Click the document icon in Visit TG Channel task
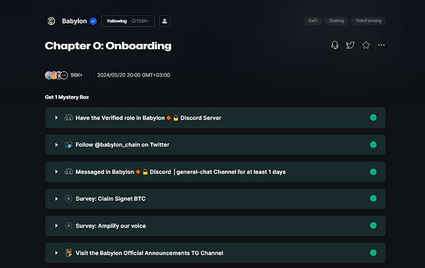This screenshot has width=425, height=268. pyautogui.click(x=69, y=253)
